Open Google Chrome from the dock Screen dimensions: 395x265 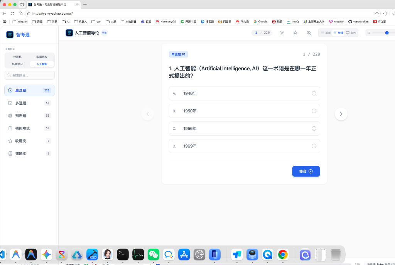(x=283, y=255)
